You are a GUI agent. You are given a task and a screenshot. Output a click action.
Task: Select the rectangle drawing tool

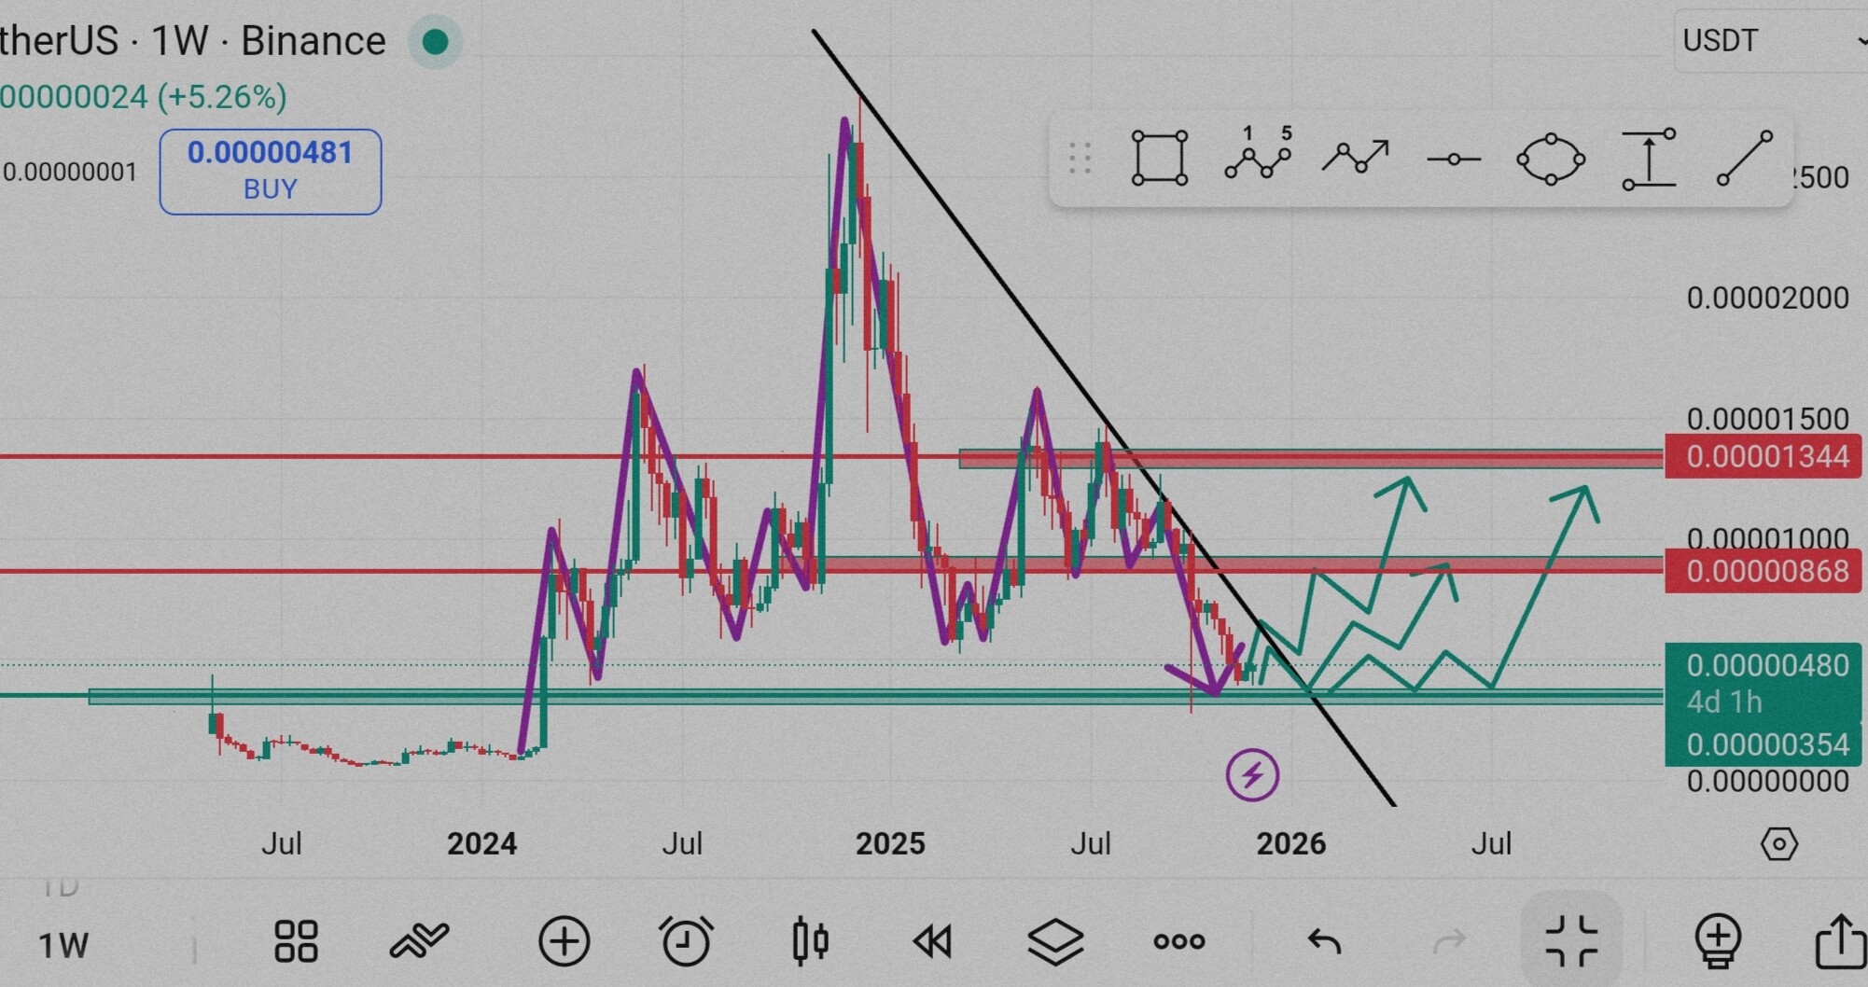1159,159
